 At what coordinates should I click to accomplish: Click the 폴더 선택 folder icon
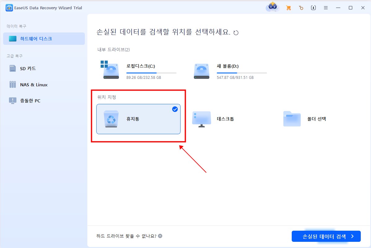pos(292,119)
